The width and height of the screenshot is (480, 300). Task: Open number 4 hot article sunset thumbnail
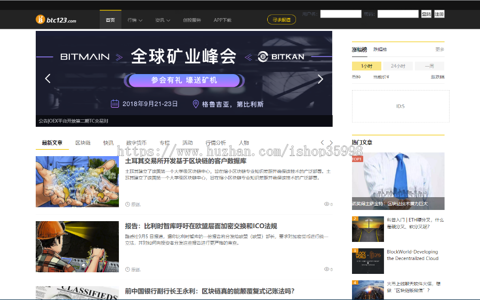(x=367, y=290)
